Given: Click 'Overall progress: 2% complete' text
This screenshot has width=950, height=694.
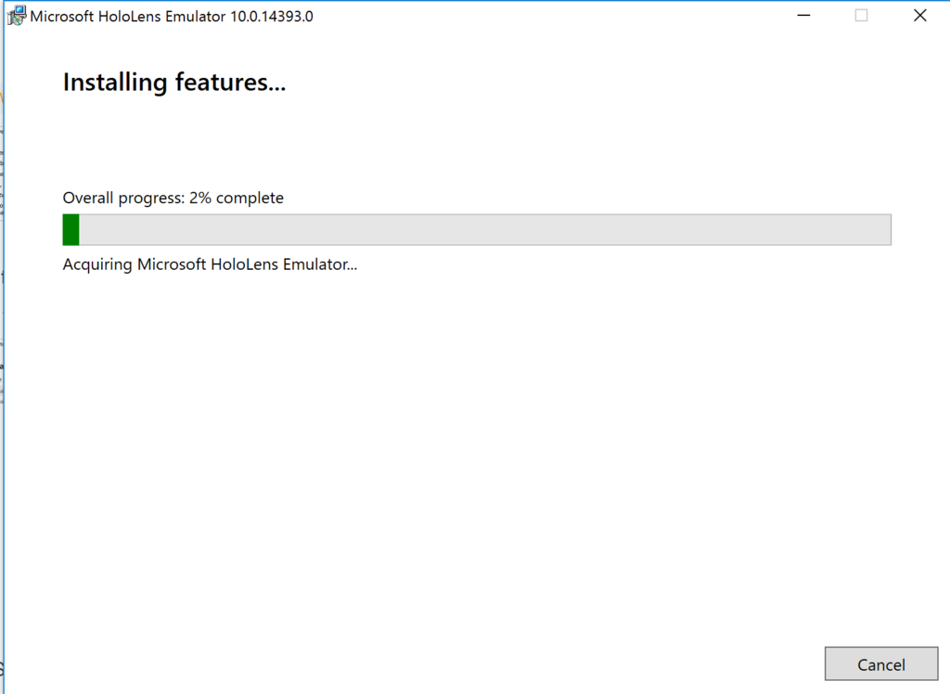Looking at the screenshot, I should (x=173, y=198).
